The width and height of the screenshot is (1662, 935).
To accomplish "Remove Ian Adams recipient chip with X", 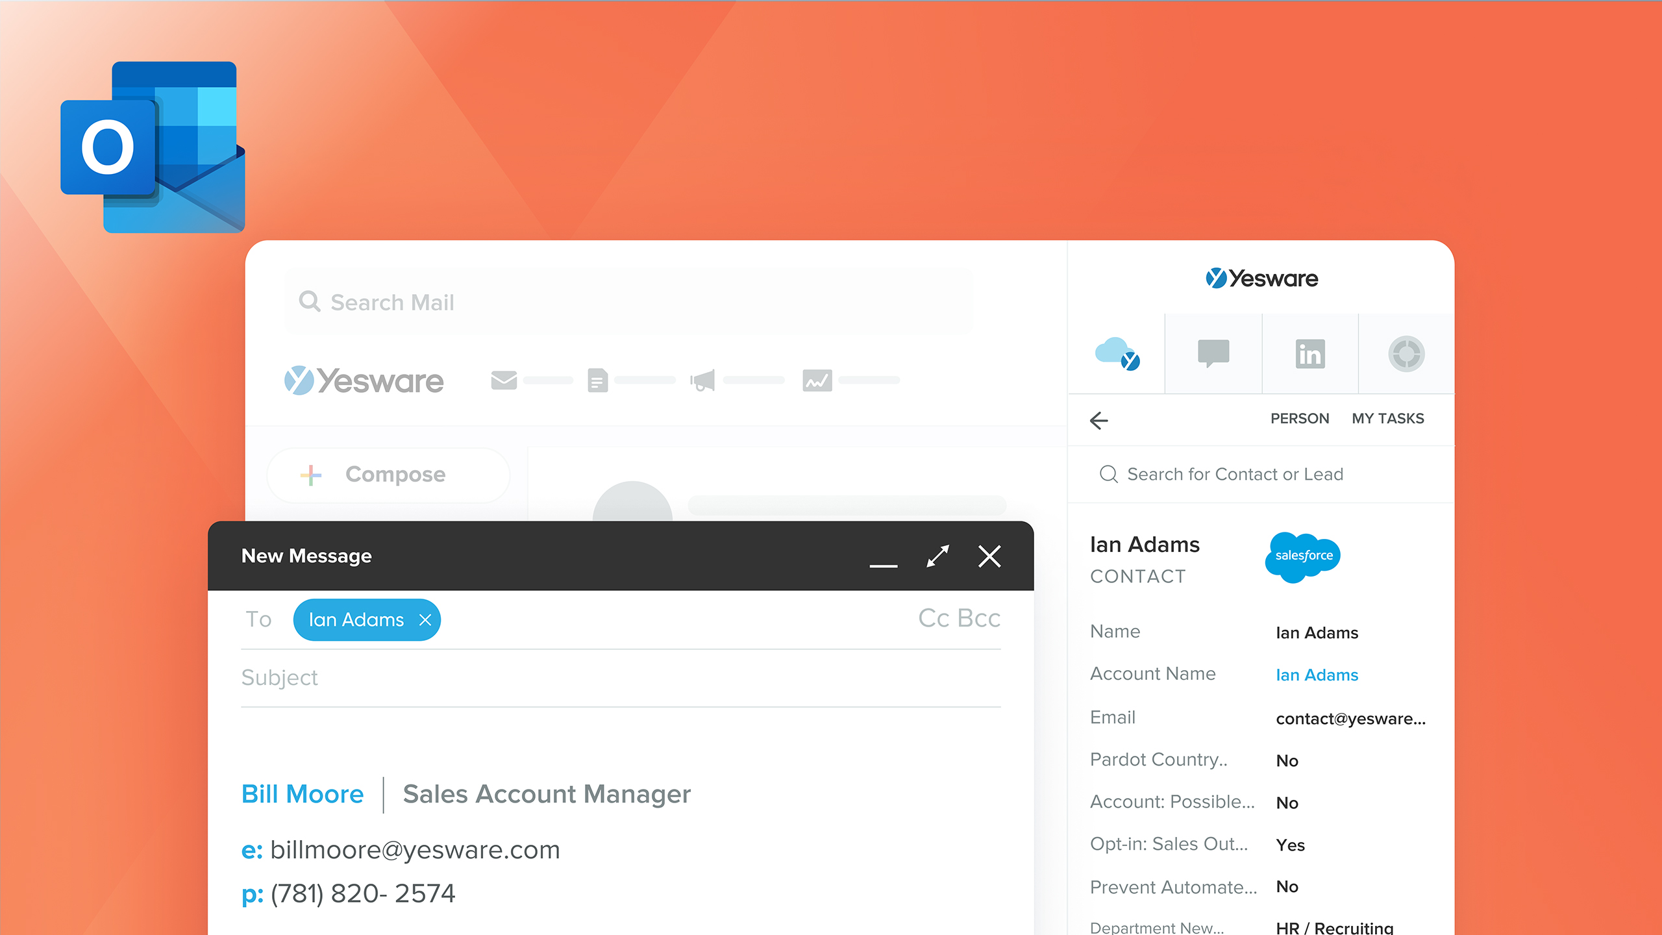I will tap(425, 620).
